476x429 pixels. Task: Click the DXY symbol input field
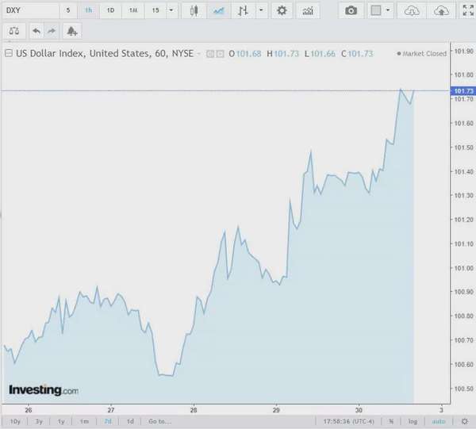coord(31,10)
